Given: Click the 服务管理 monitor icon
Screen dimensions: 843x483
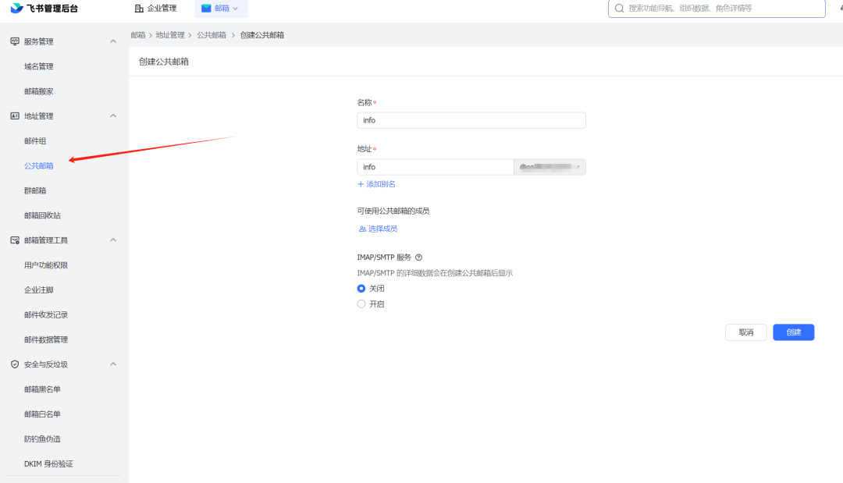Looking at the screenshot, I should pyautogui.click(x=15, y=41).
